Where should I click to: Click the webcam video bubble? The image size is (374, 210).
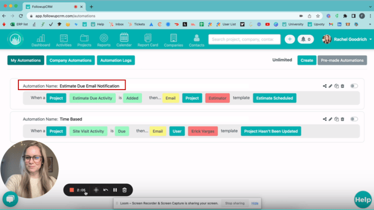pos(29,169)
